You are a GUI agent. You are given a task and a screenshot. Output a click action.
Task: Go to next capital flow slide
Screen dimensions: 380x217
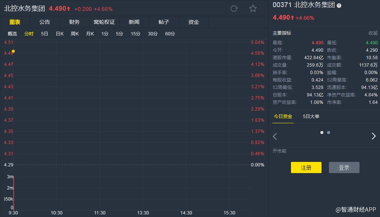coord(374,136)
